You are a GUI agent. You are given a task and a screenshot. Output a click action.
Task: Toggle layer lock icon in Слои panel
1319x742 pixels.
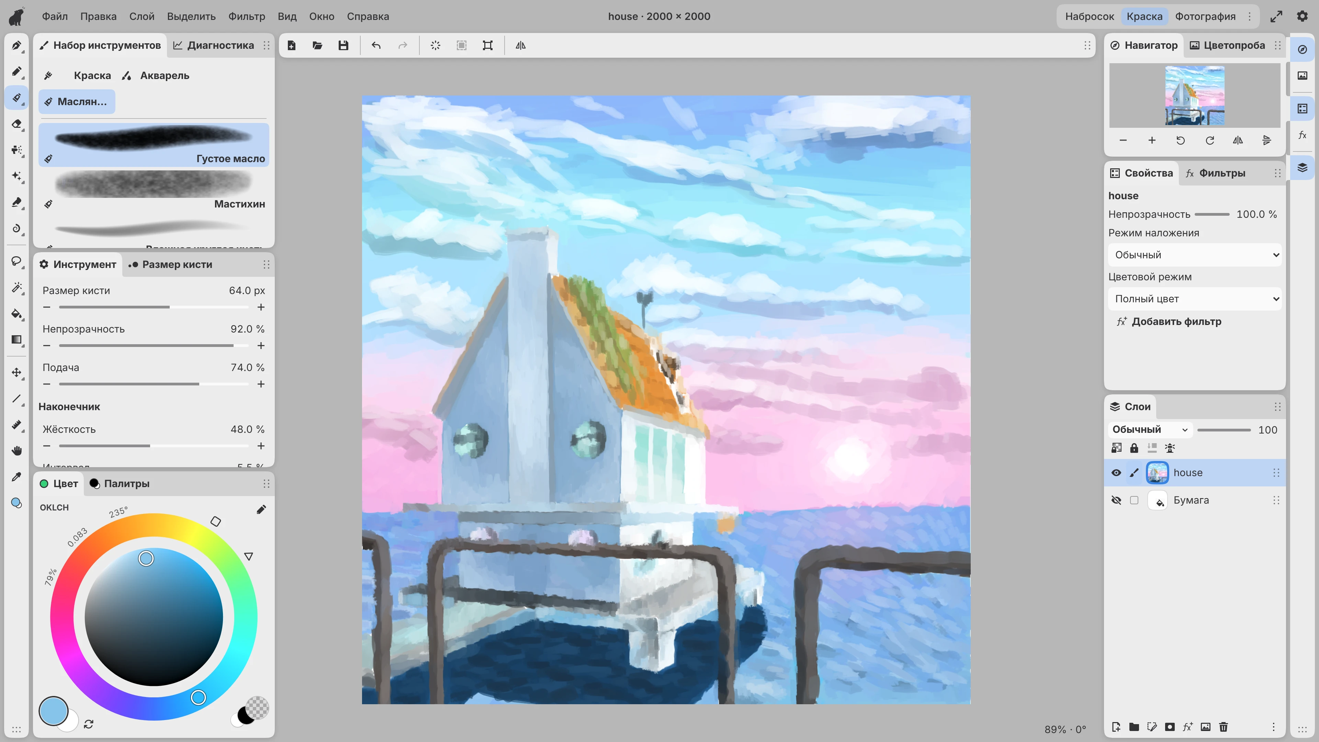pyautogui.click(x=1134, y=448)
